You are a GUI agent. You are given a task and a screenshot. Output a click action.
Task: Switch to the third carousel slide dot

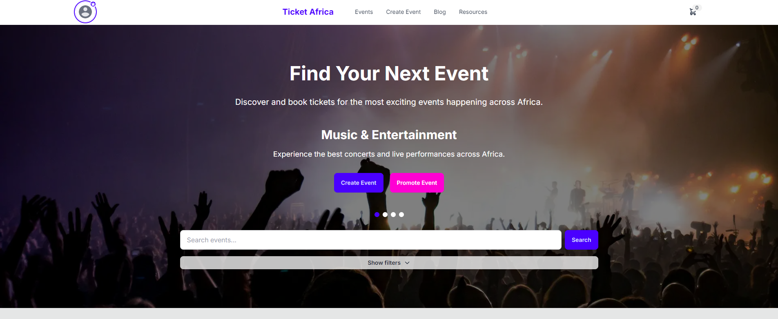tap(393, 215)
